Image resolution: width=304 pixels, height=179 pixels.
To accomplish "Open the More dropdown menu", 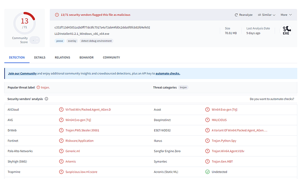I will [x=286, y=15].
